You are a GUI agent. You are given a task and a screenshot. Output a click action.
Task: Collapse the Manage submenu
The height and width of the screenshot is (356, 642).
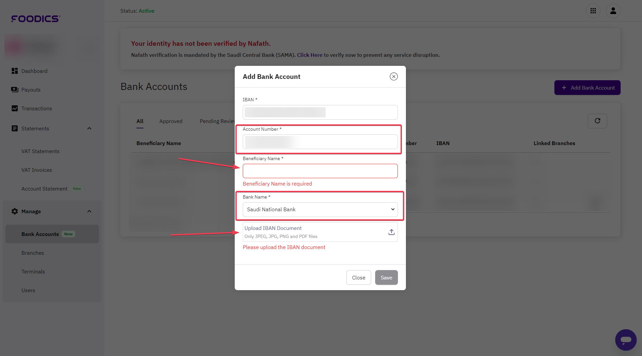(89, 211)
